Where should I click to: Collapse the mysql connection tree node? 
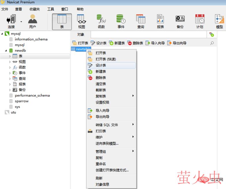coord(2,34)
